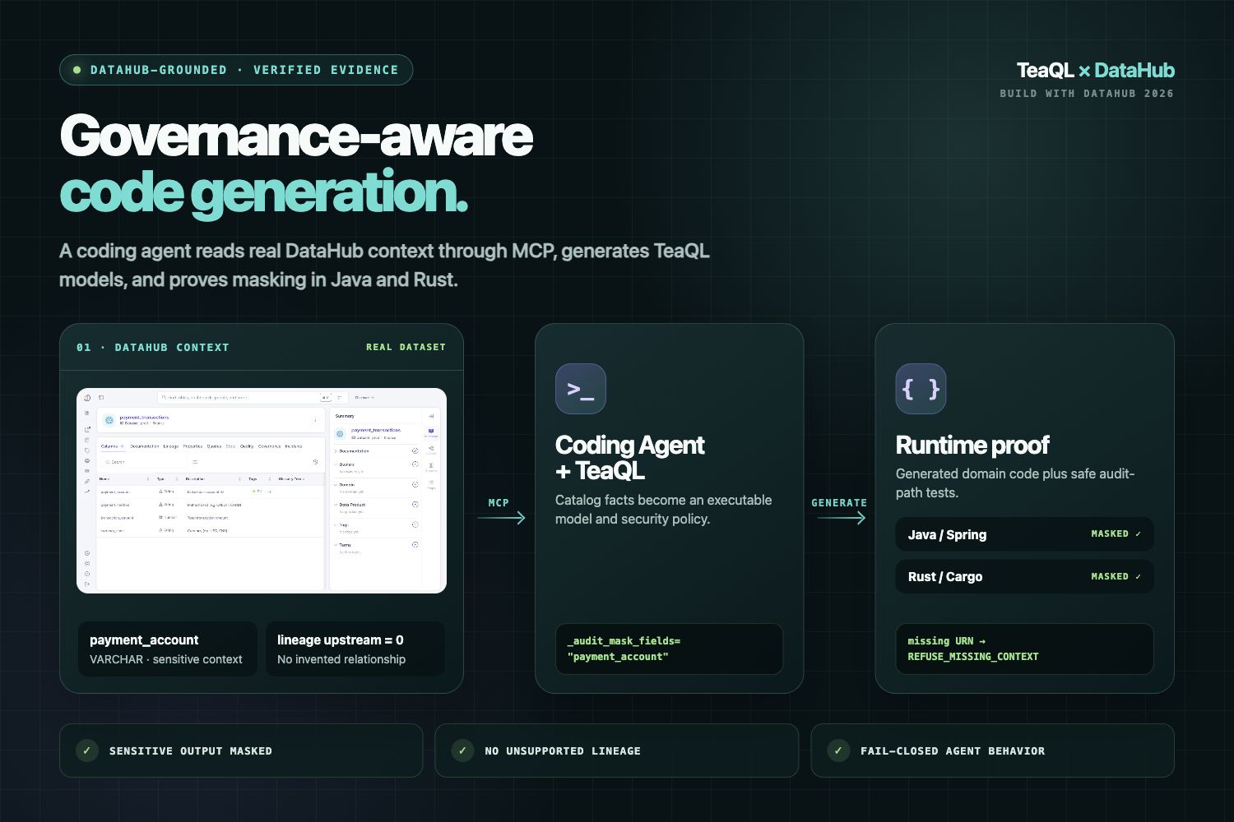Open the payment_transactions title link in the dataset header
This screenshot has width=1234, height=822.
tap(144, 418)
